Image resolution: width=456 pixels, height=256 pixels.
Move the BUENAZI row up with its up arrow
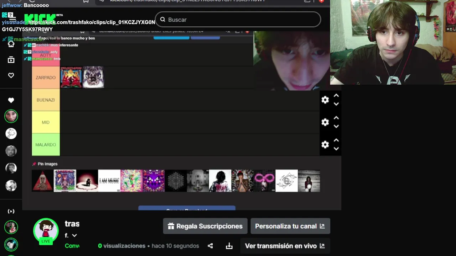336,96
